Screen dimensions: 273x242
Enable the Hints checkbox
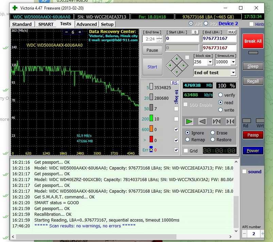point(251,24)
